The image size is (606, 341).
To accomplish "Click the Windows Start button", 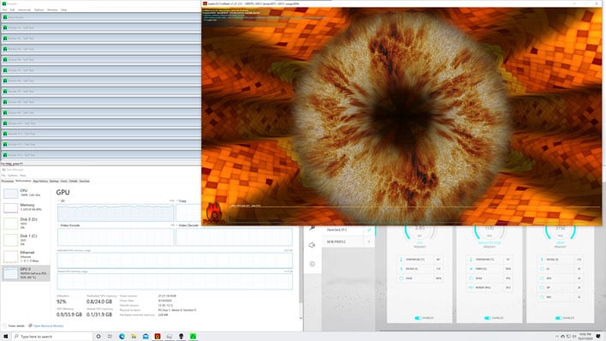I will click(x=5, y=337).
